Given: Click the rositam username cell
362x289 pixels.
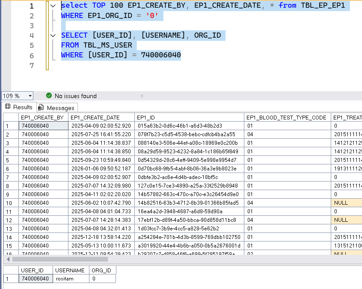Looking at the screenshot, I should point(65,279).
